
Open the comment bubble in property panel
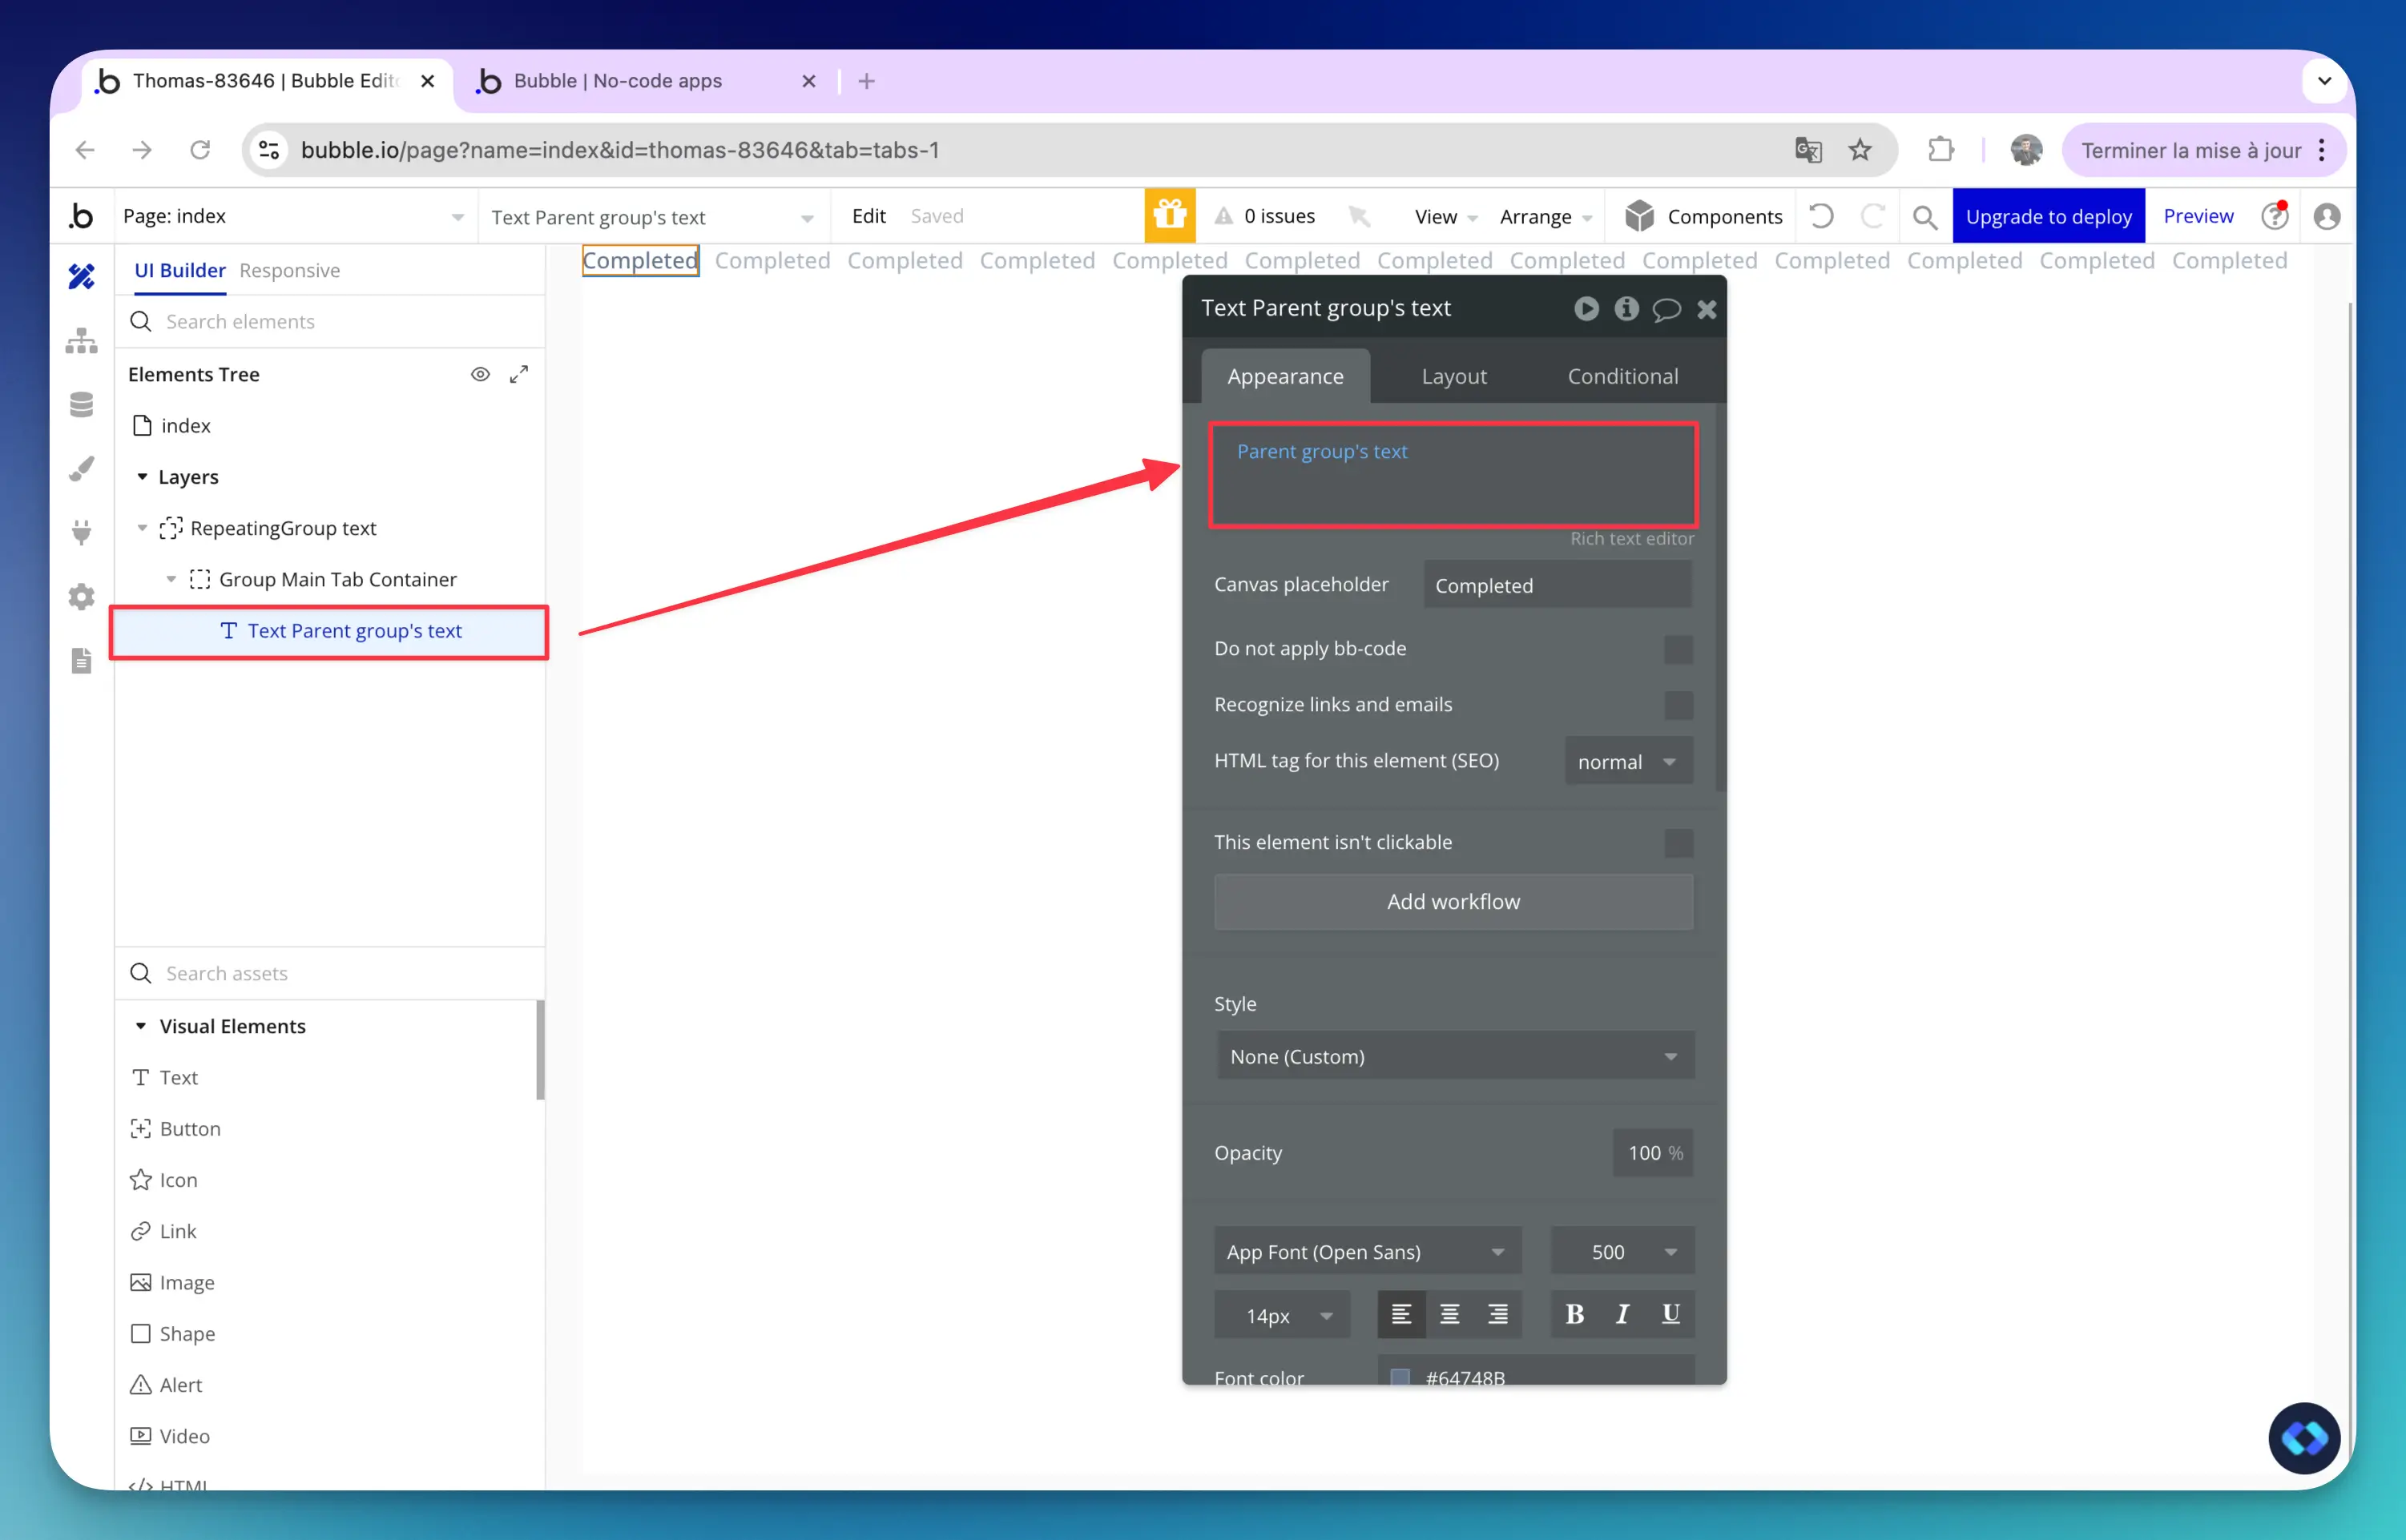[x=1666, y=309]
